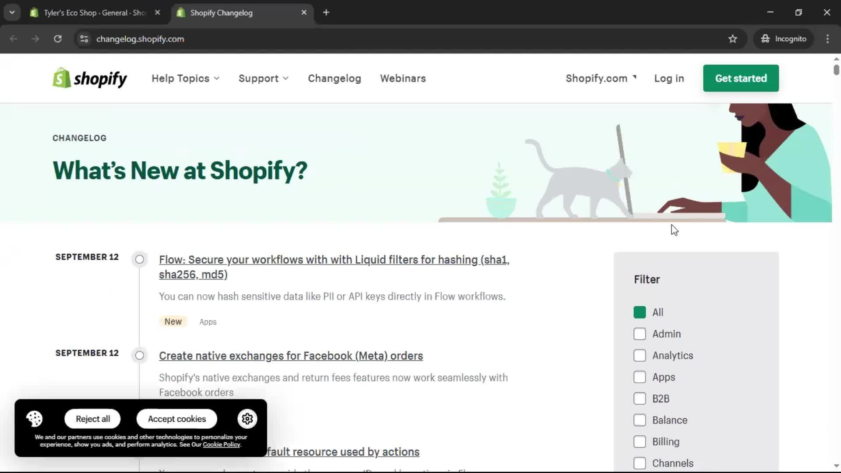Bookmark page with star icon
841x473 pixels.
(x=732, y=39)
